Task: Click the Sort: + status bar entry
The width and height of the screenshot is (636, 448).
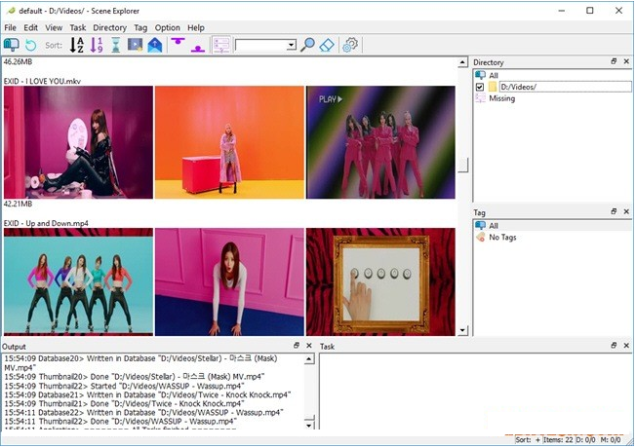Action: point(528,439)
